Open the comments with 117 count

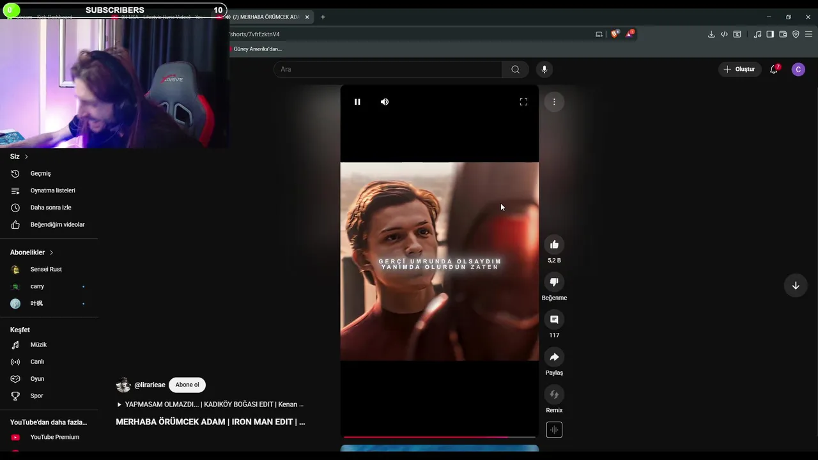pyautogui.click(x=554, y=319)
